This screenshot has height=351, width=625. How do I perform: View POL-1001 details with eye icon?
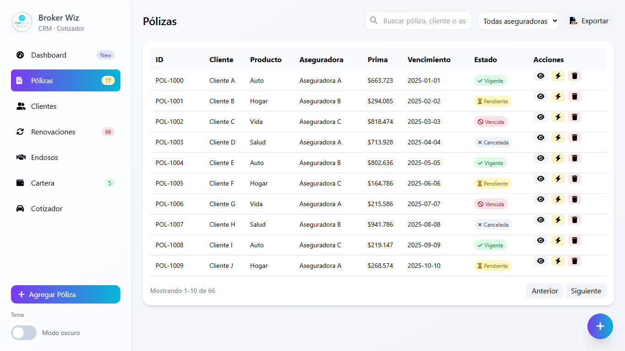tap(540, 96)
